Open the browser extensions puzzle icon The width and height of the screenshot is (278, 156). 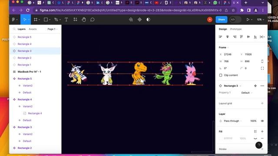pos(242,10)
